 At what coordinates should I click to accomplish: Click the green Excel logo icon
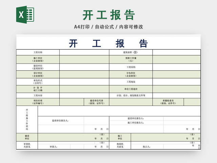tap(25, 15)
